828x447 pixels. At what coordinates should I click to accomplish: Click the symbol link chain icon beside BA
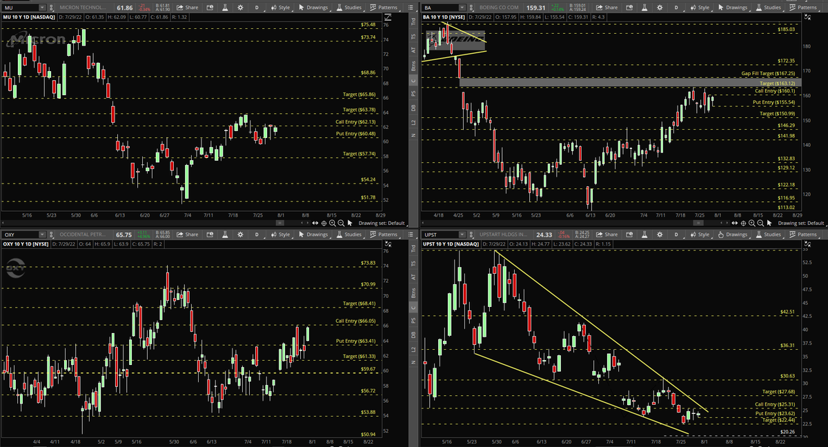471,7
